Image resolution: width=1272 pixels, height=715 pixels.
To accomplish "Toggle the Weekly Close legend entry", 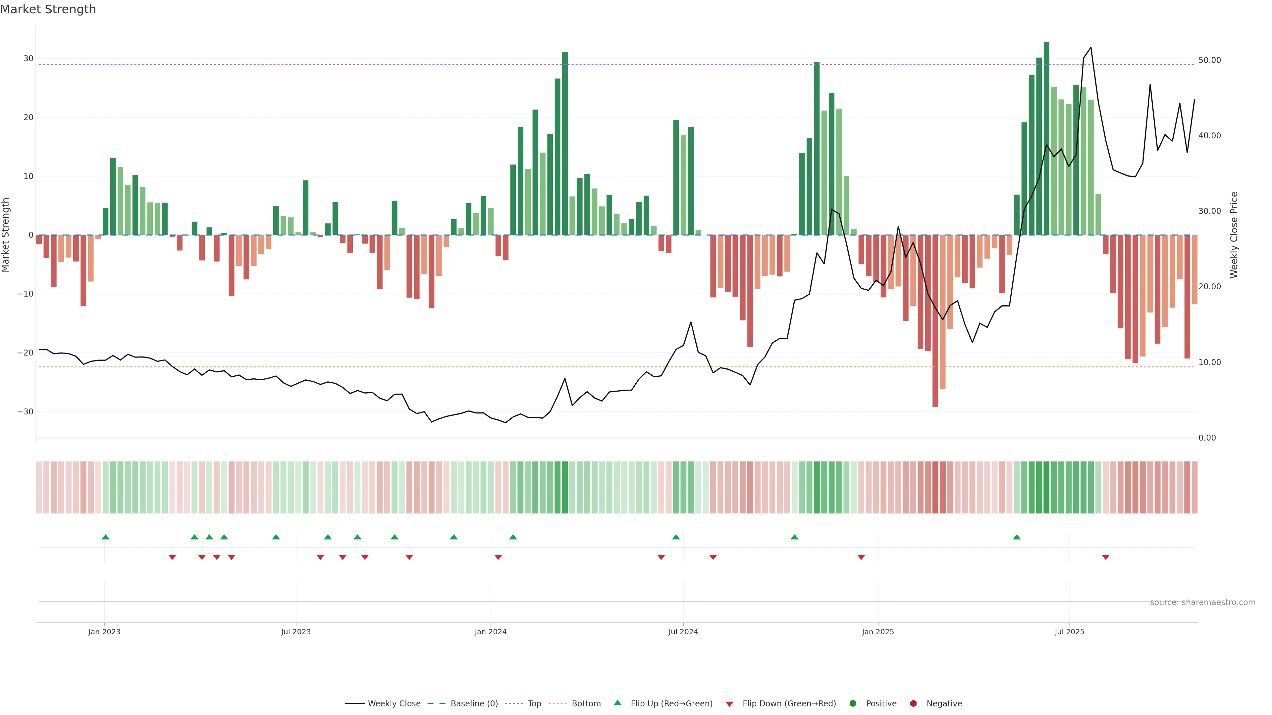I will coord(383,704).
